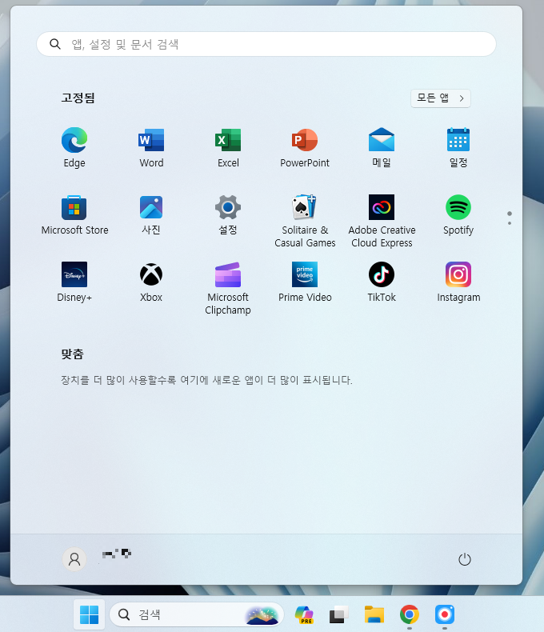Launch Microsoft Clipchamp
The width and height of the screenshot is (544, 632).
point(228,288)
